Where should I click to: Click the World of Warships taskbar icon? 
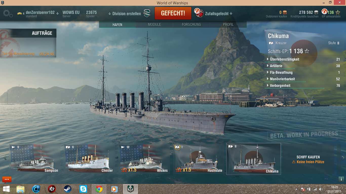point(130,189)
